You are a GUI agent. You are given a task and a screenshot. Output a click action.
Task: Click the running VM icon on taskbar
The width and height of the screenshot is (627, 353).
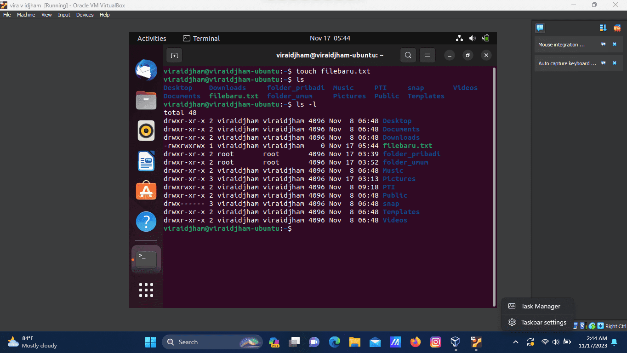pyautogui.click(x=475, y=342)
